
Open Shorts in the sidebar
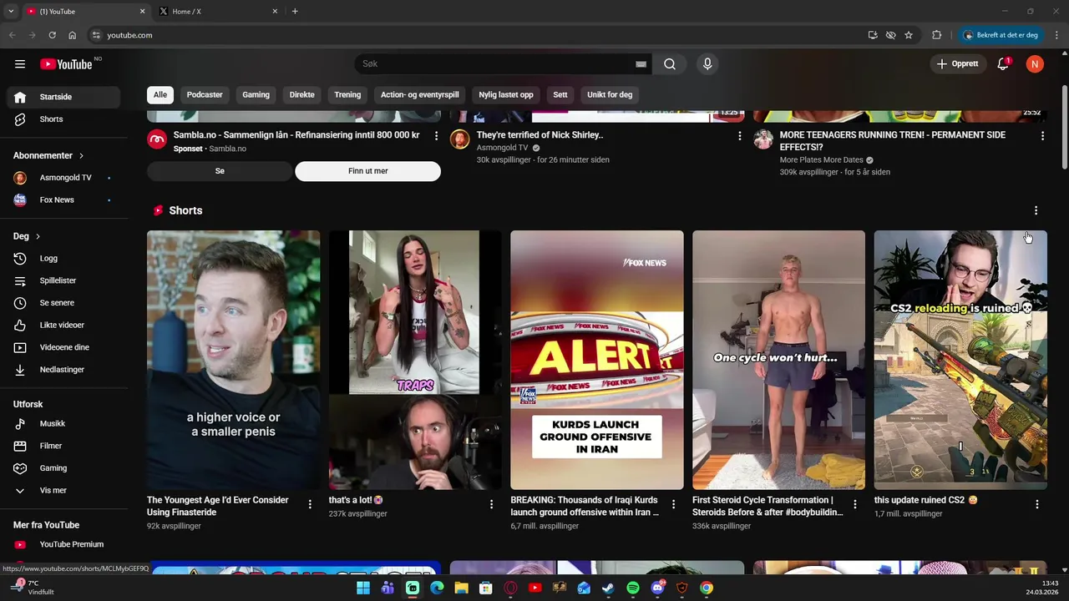pyautogui.click(x=63, y=119)
